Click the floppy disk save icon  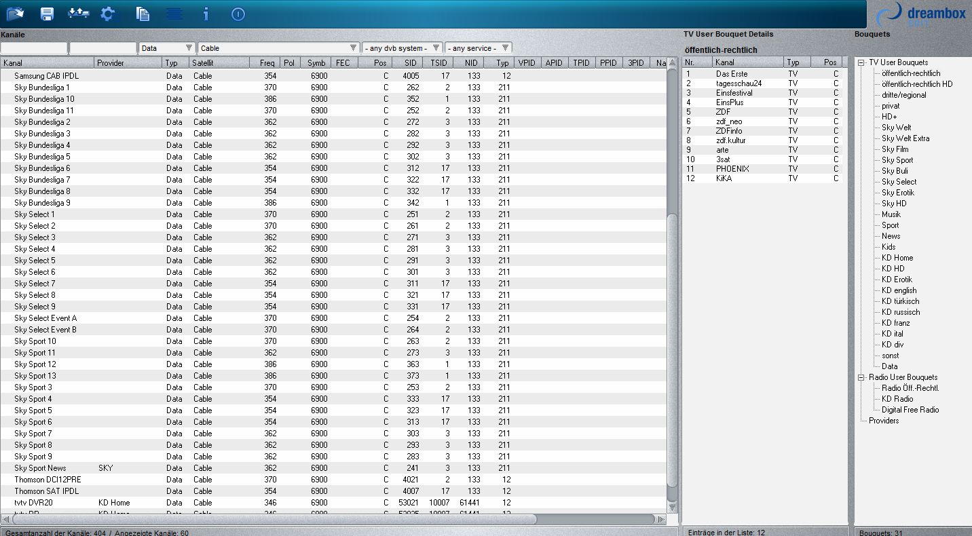(47, 14)
